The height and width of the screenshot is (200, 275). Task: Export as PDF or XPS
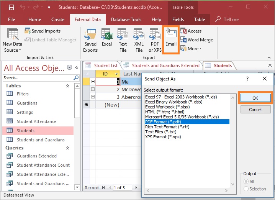tap(155, 41)
